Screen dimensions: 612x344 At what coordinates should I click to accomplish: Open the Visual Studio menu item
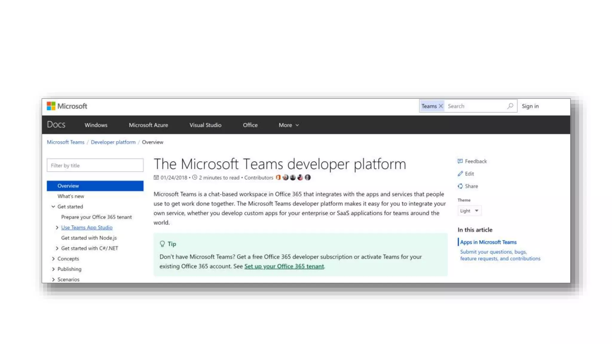[x=205, y=125]
